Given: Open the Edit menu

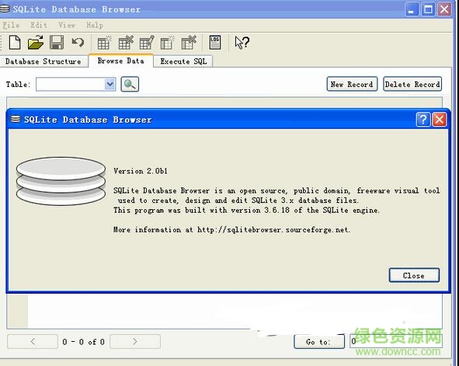Looking at the screenshot, I should (39, 25).
